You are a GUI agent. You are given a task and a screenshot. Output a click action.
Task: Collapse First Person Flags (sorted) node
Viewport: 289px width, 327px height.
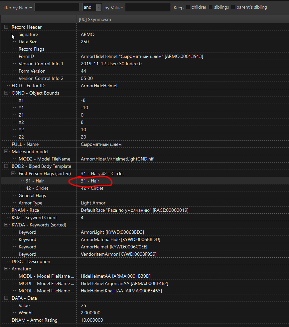[13, 173]
